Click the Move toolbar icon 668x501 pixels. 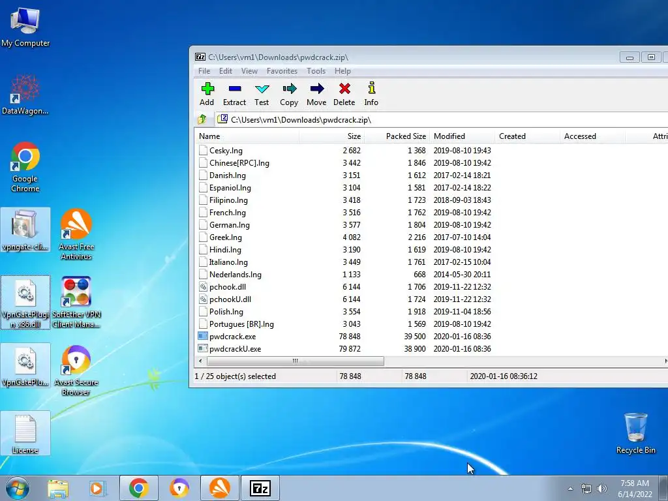(x=316, y=89)
